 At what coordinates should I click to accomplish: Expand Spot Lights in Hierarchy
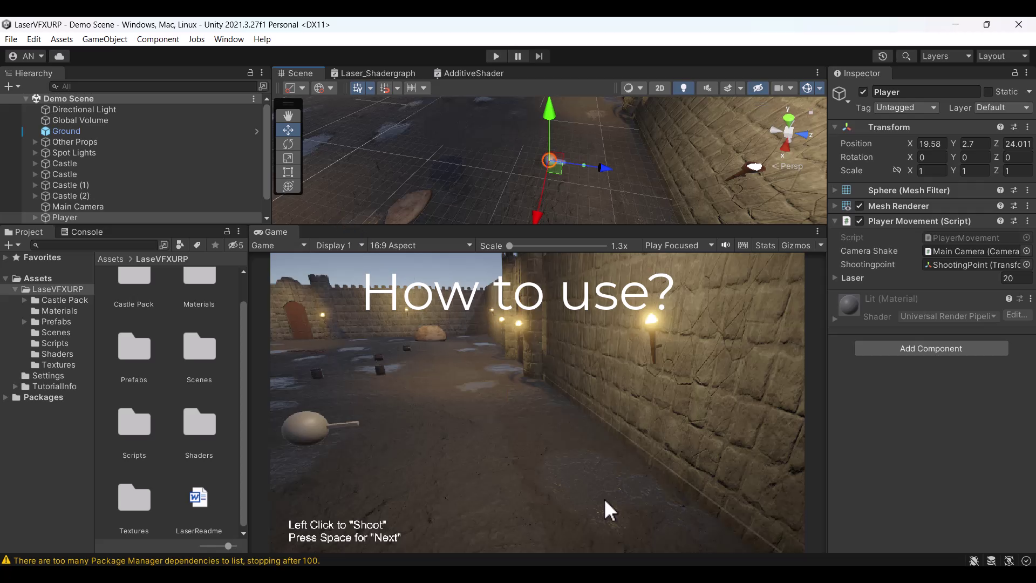[x=35, y=153]
